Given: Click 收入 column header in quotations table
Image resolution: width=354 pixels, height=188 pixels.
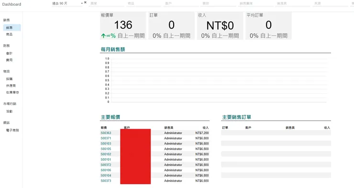Looking at the screenshot, I should tap(206, 128).
